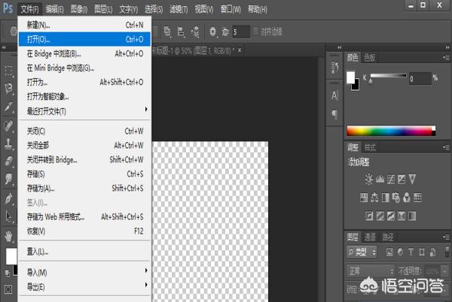Open the Adjustments panel flyout menu
Viewport: 452px width, 302px height.
coord(446,148)
